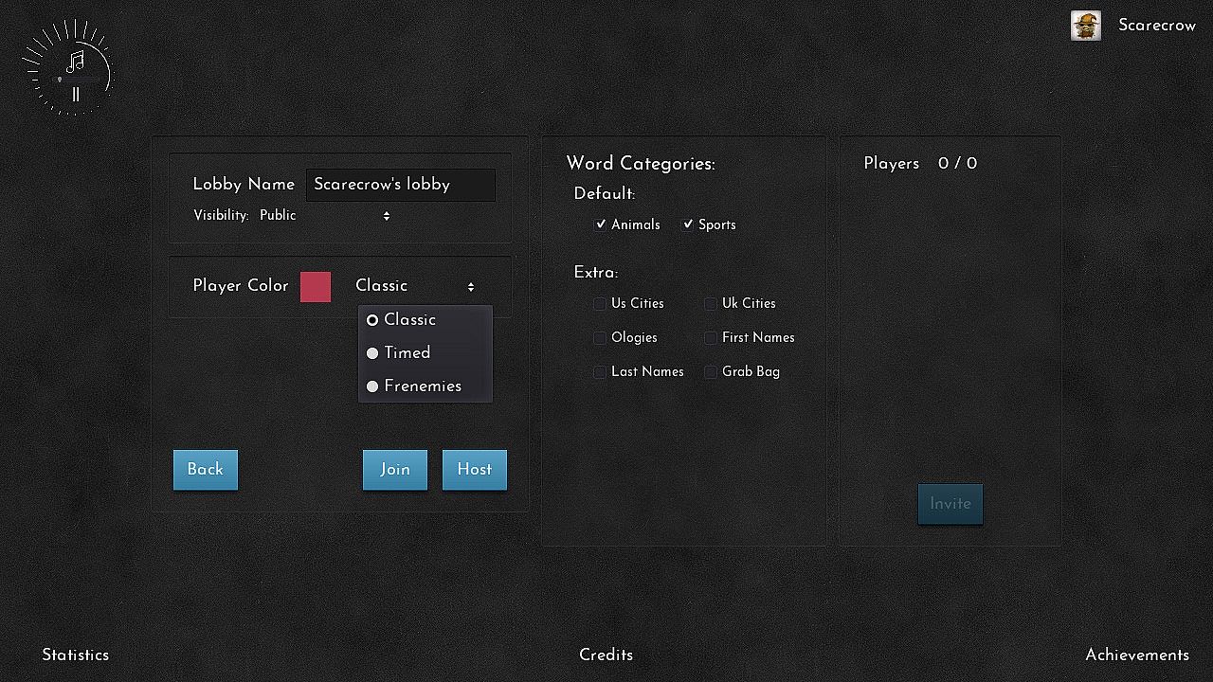Click the Join button
Viewport: 1213px width, 682px height.
pos(395,470)
